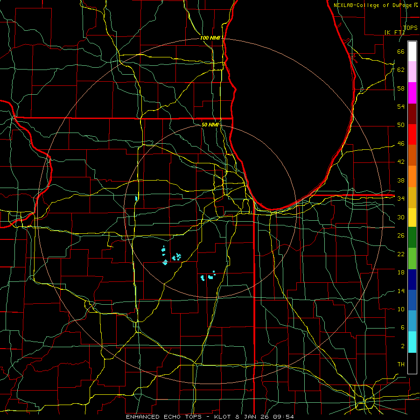Click the '[K FT]' legend units label
Viewport: 420px width, 420px height.
pyautogui.click(x=394, y=32)
